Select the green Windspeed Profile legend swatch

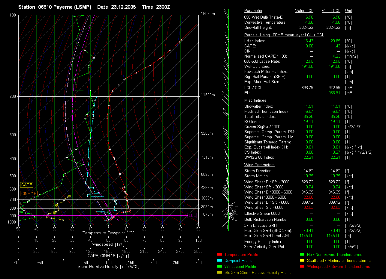click(x=219, y=267)
